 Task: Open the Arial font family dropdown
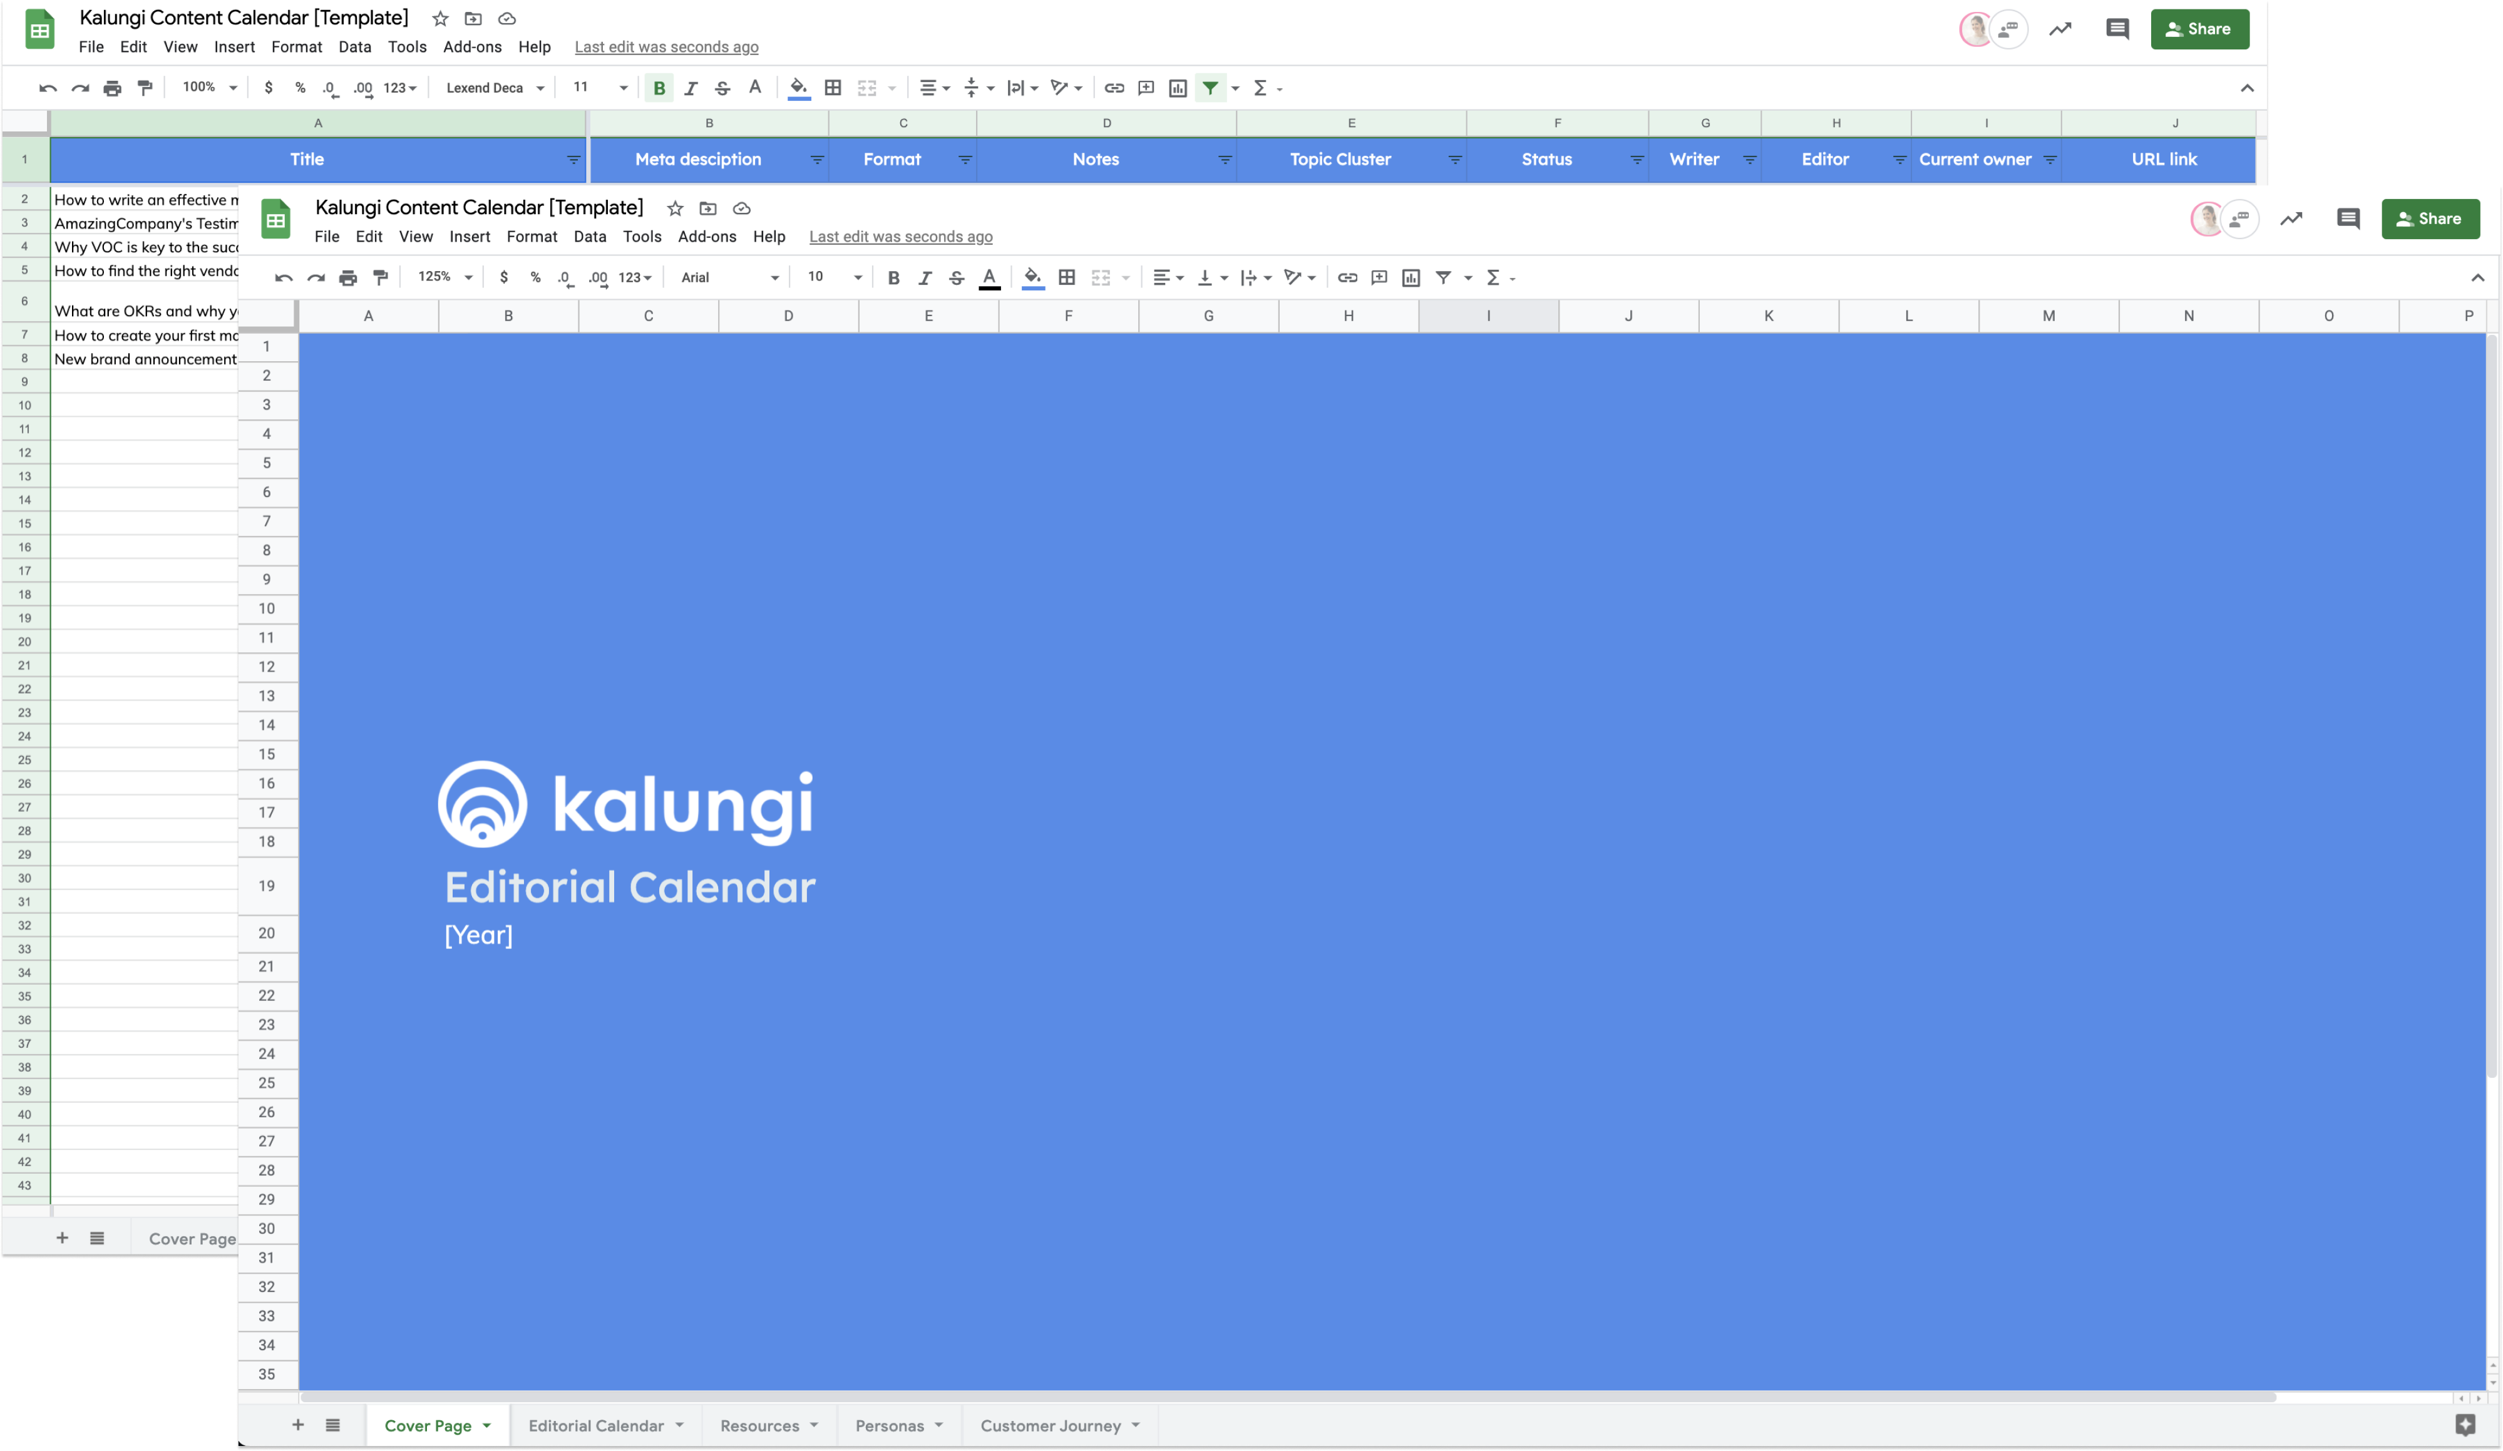pyautogui.click(x=729, y=278)
